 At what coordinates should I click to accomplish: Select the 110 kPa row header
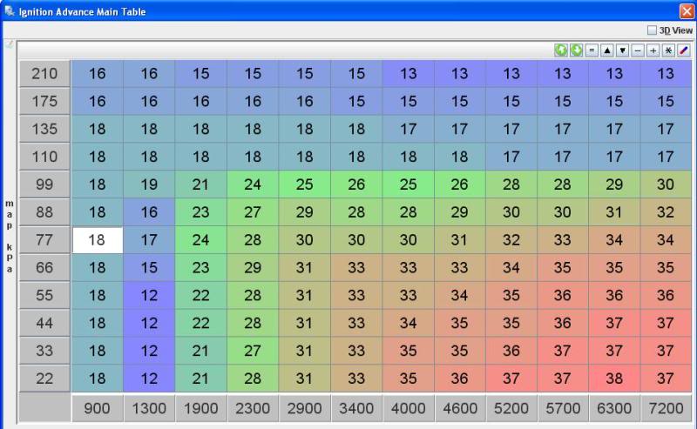pos(44,157)
